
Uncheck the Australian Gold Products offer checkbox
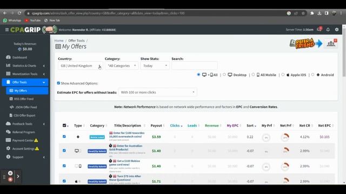(64, 150)
